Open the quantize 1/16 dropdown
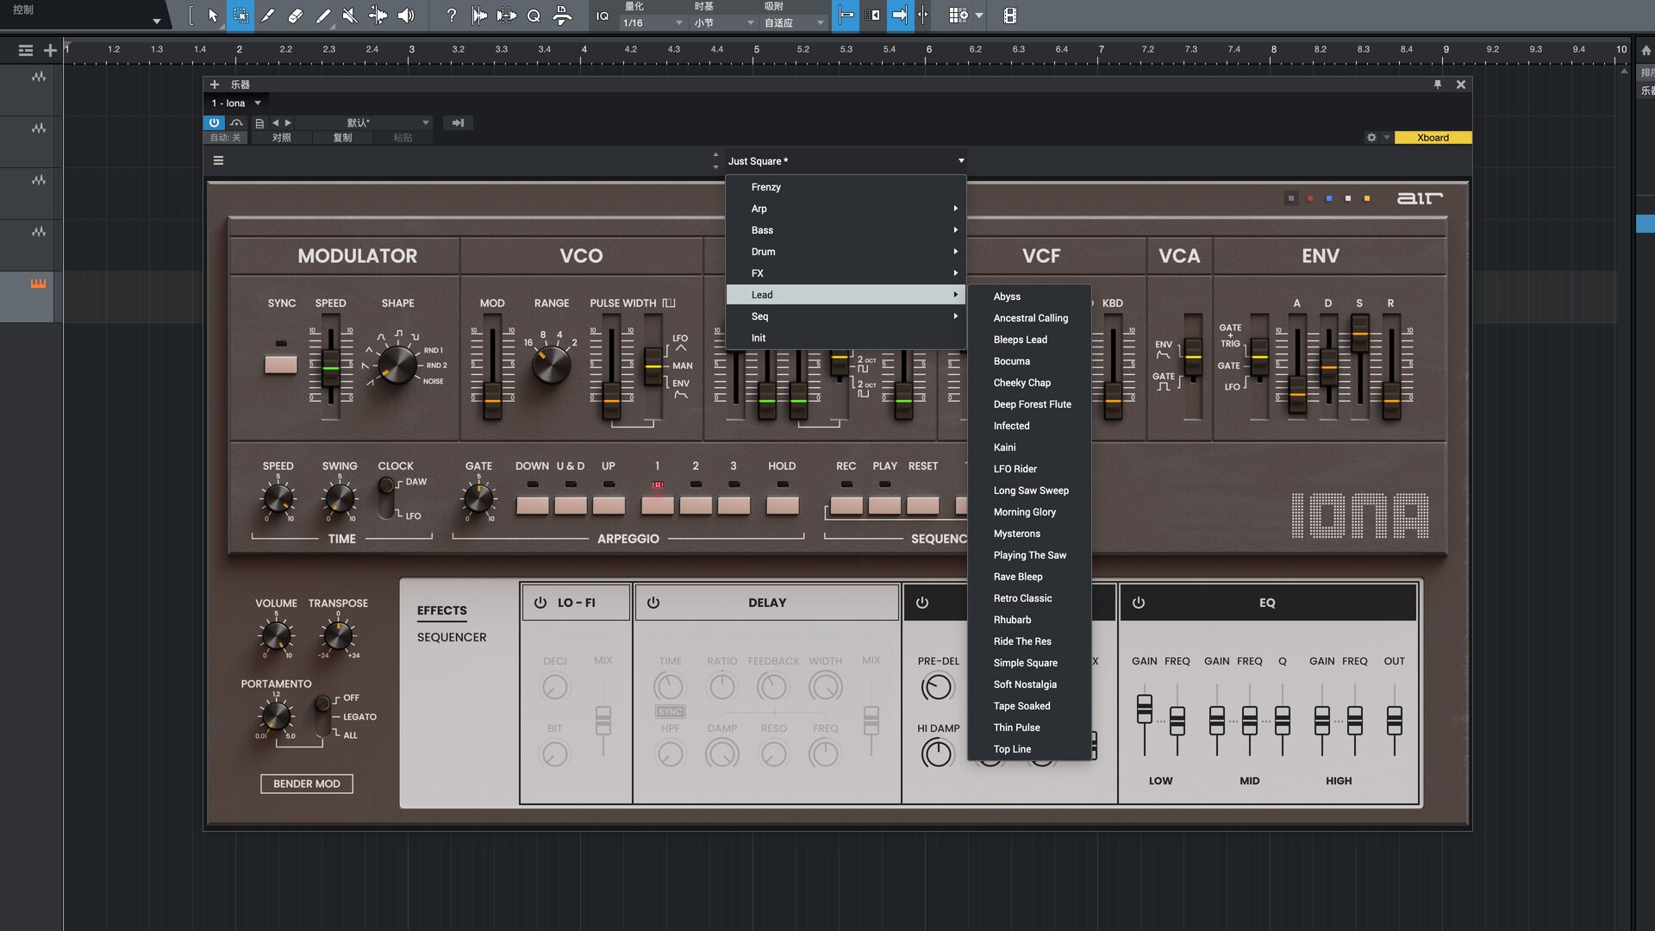 [653, 23]
